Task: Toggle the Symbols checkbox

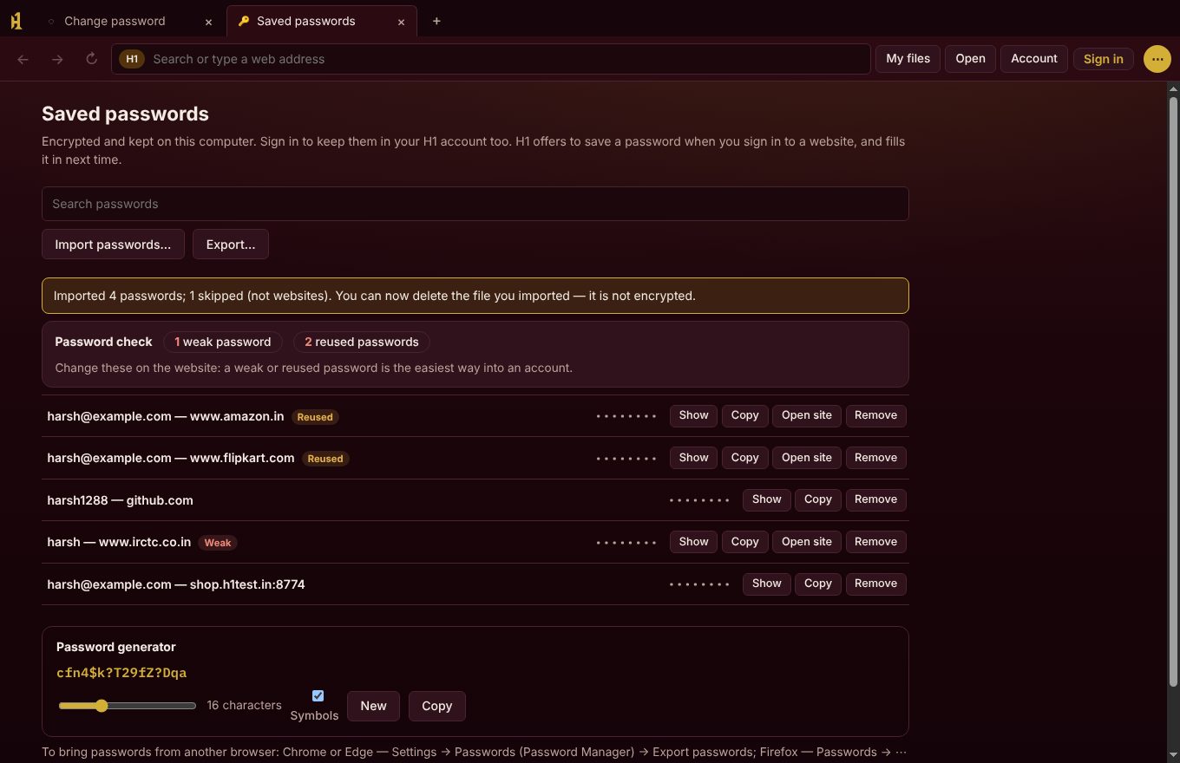Action: 318,695
